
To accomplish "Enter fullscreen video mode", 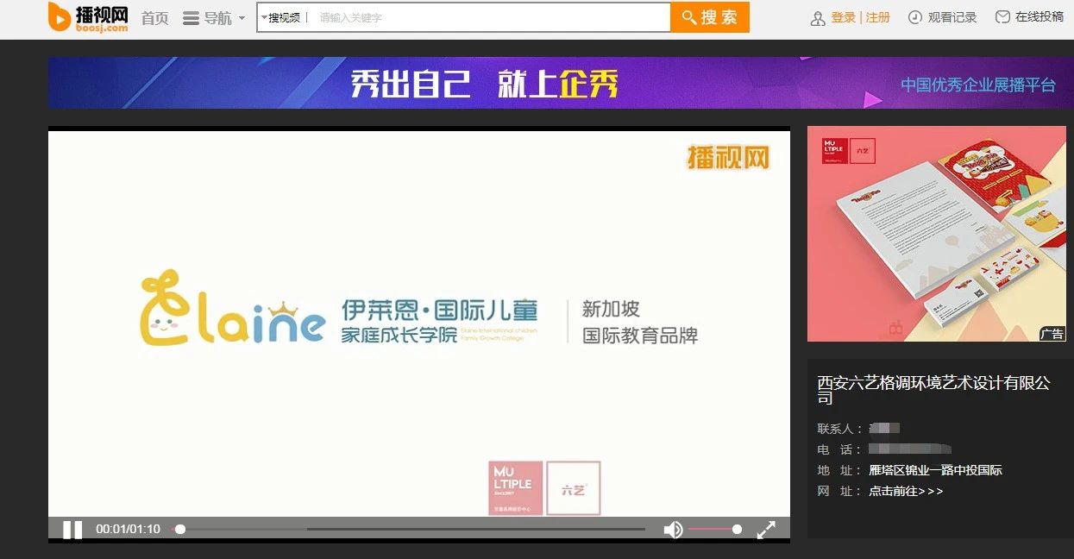I will (x=766, y=530).
